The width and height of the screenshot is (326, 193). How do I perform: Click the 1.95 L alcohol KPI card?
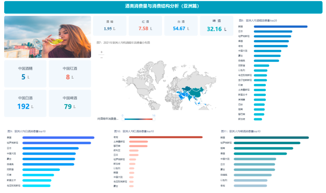tap(110, 26)
